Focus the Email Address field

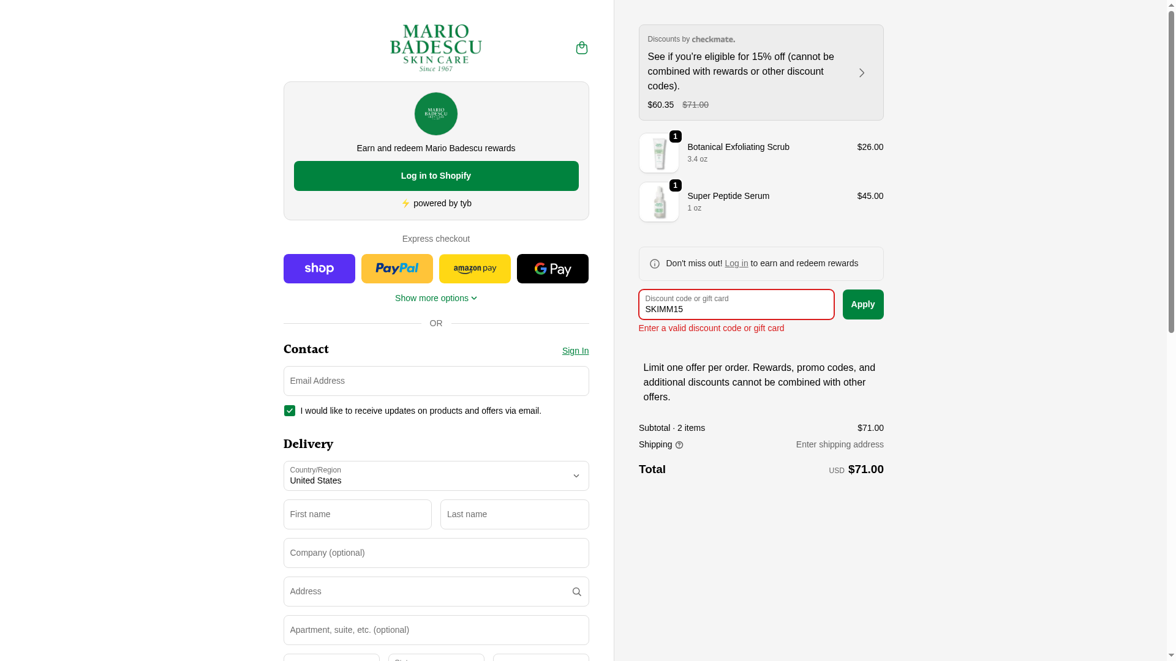435,381
